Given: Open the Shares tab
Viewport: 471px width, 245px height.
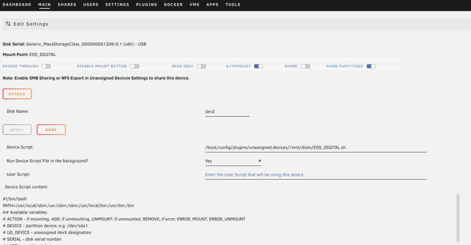Looking at the screenshot, I should click(67, 5).
